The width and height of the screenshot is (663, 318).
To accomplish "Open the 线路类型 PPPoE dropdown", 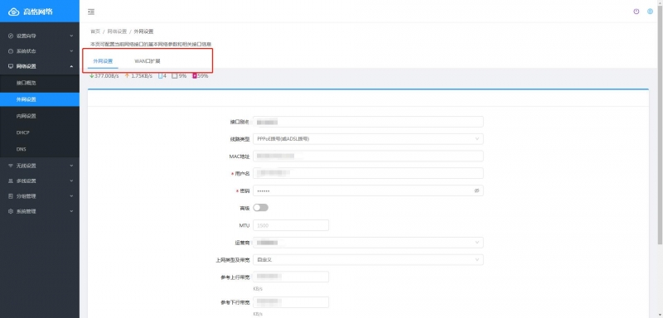I will pos(368,139).
